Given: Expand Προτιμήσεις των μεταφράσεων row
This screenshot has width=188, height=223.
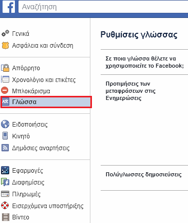Looking at the screenshot, I should 144,91.
